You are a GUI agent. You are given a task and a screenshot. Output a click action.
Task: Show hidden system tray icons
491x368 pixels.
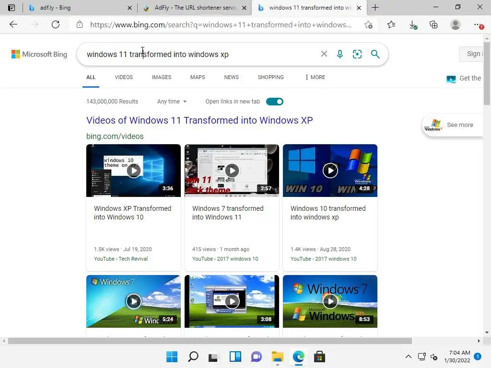coord(409,356)
